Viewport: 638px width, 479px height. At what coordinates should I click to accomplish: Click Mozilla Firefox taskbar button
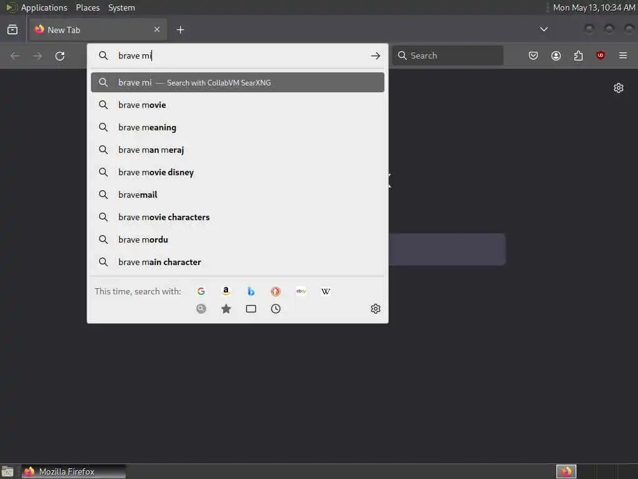pos(74,472)
